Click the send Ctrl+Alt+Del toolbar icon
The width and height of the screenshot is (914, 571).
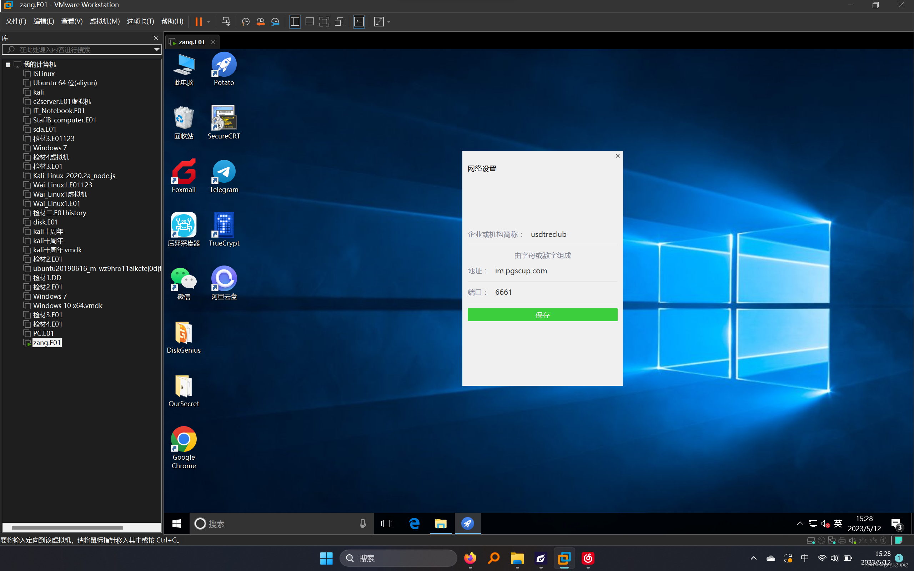[226, 21]
